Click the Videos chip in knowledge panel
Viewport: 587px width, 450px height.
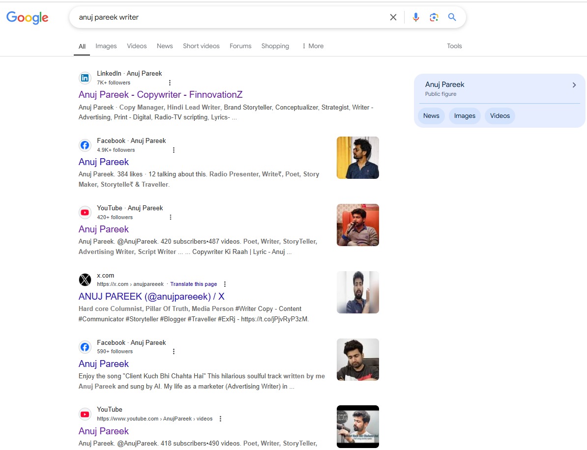500,115
